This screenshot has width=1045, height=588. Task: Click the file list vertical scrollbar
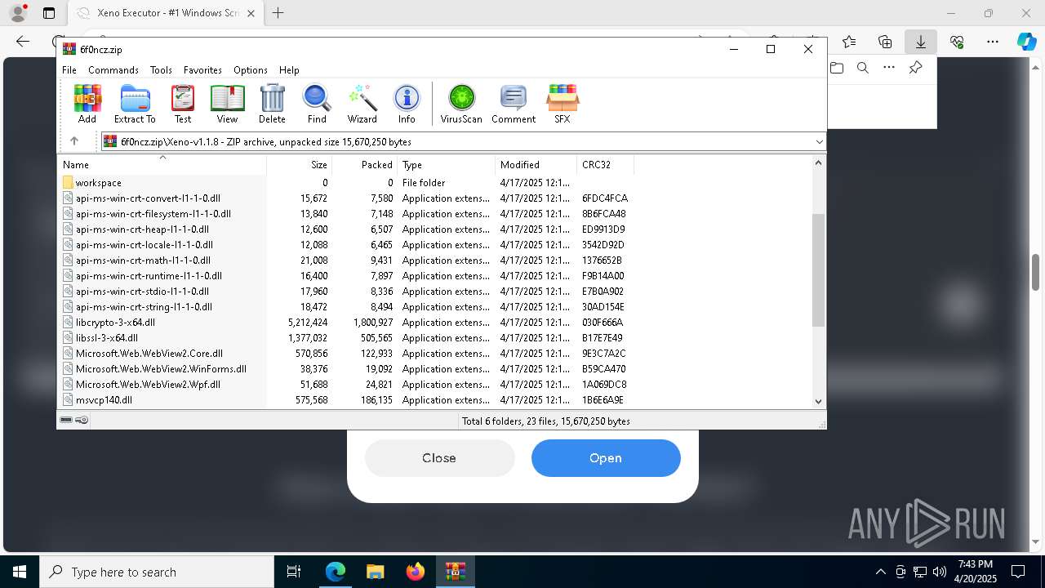(819, 270)
